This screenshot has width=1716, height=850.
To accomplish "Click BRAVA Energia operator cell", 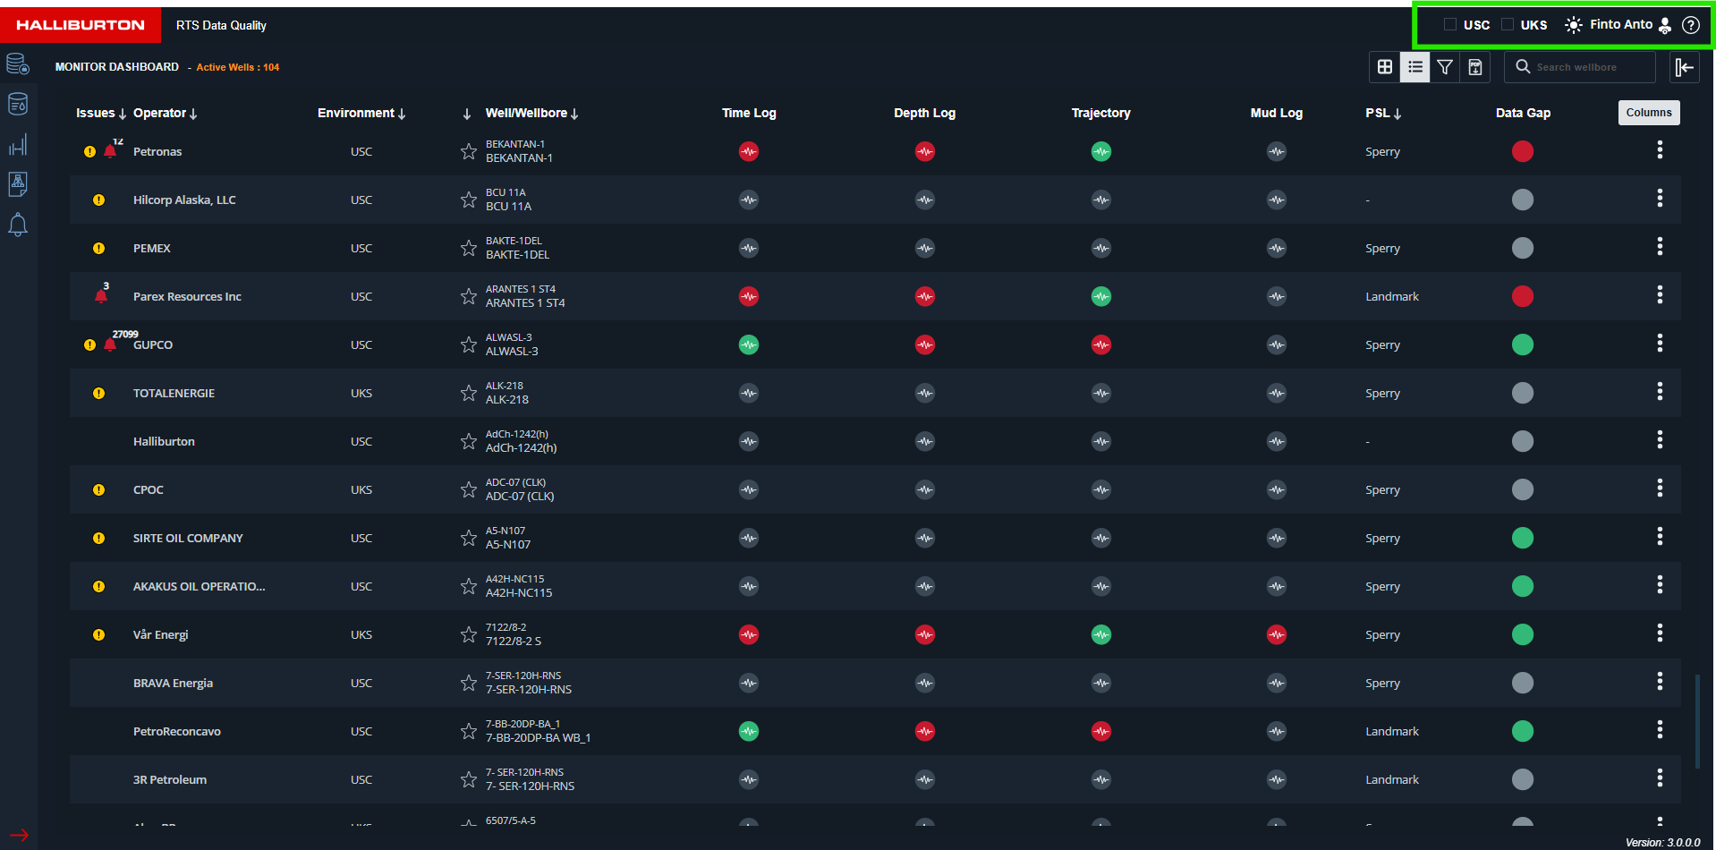I will 173,683.
